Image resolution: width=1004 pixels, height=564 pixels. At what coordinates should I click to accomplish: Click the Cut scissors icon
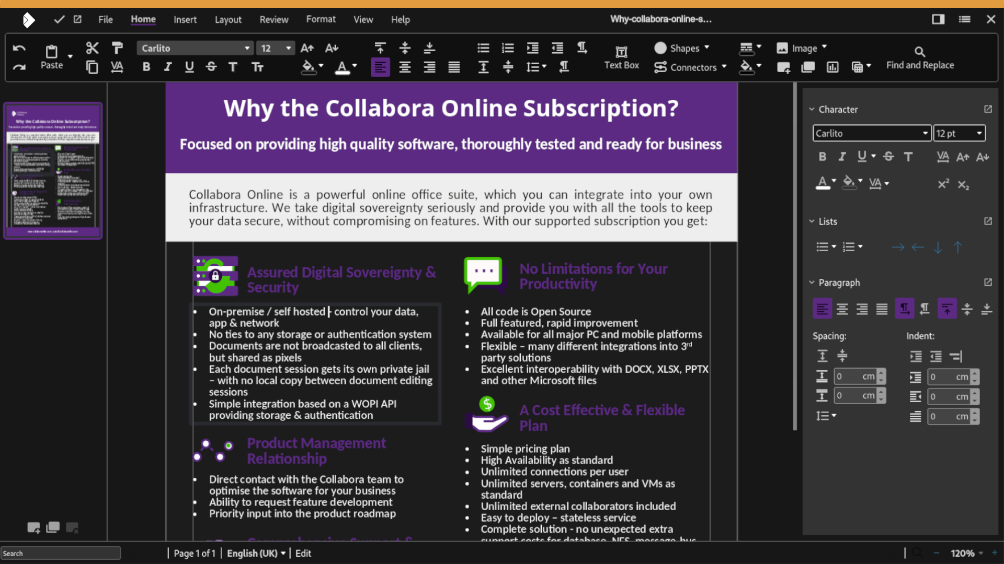pos(92,48)
